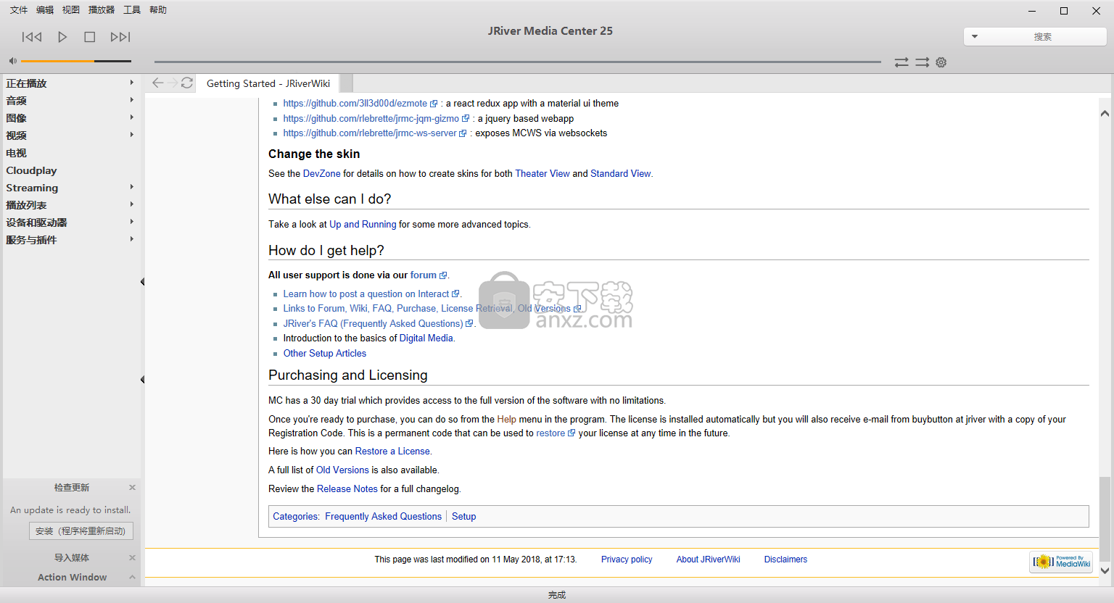Expand the 视频 tree arrow
The height and width of the screenshot is (603, 1114).
point(131,135)
